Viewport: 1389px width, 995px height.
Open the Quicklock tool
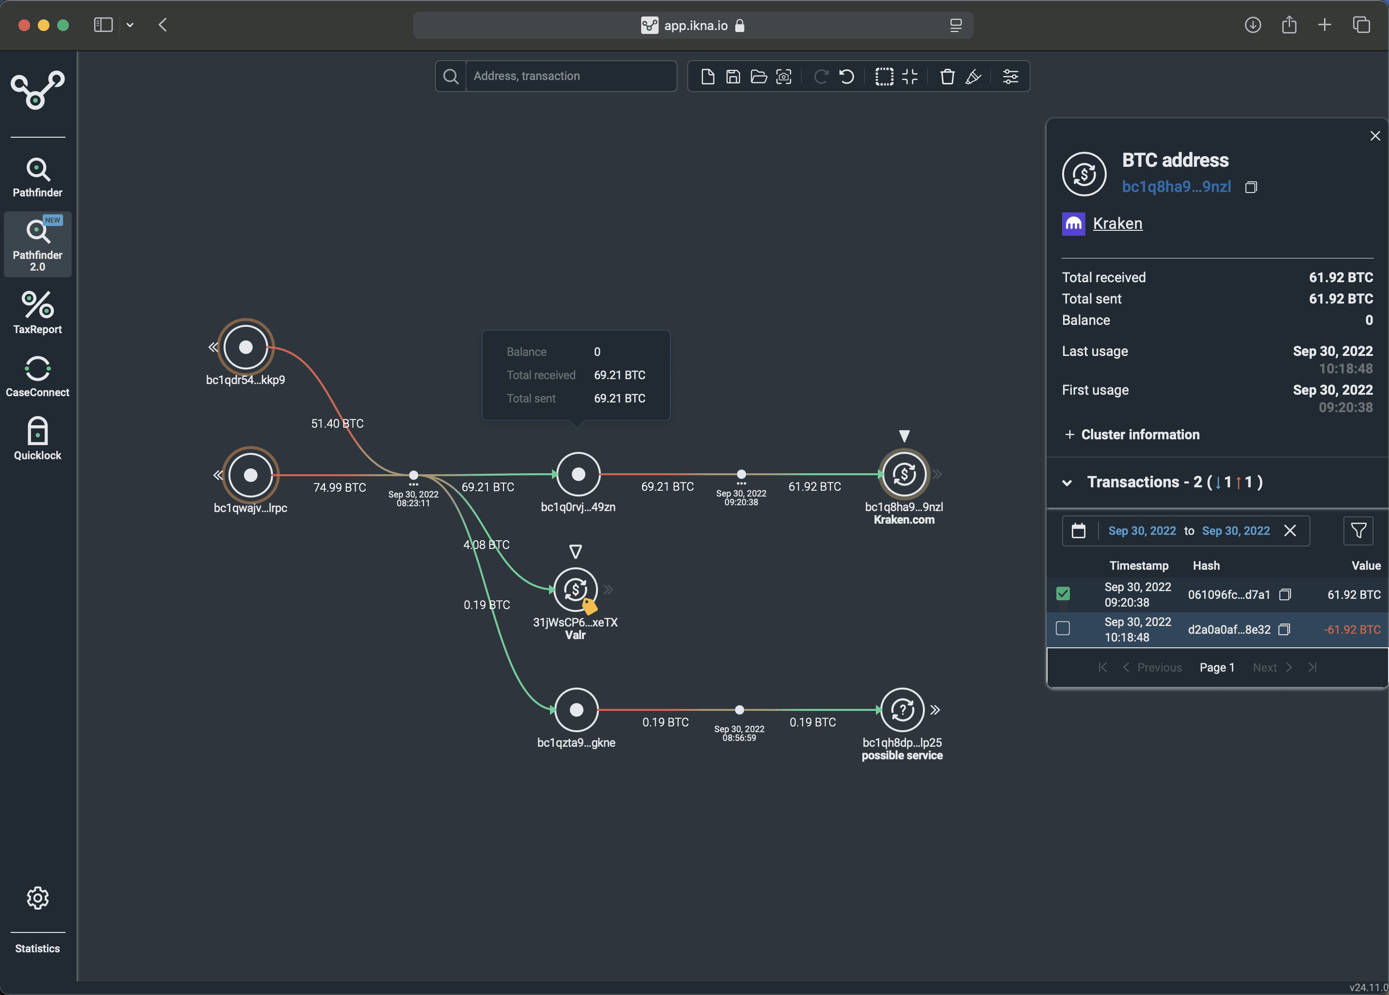[x=37, y=437]
